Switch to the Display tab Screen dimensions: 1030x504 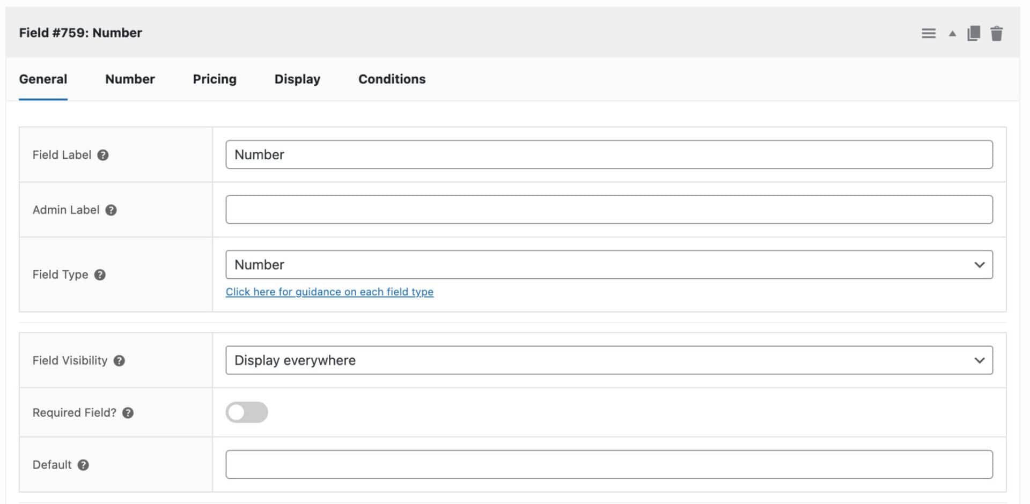(x=297, y=79)
